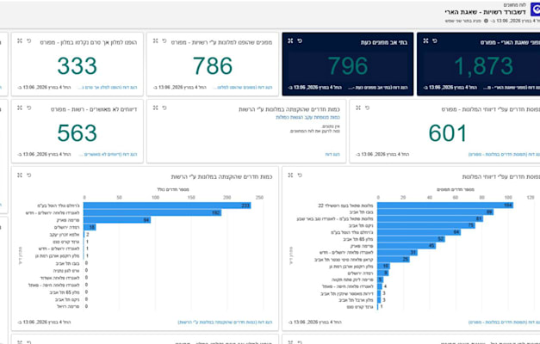Expand the left bar chart (233 top bar)

pos(20,175)
